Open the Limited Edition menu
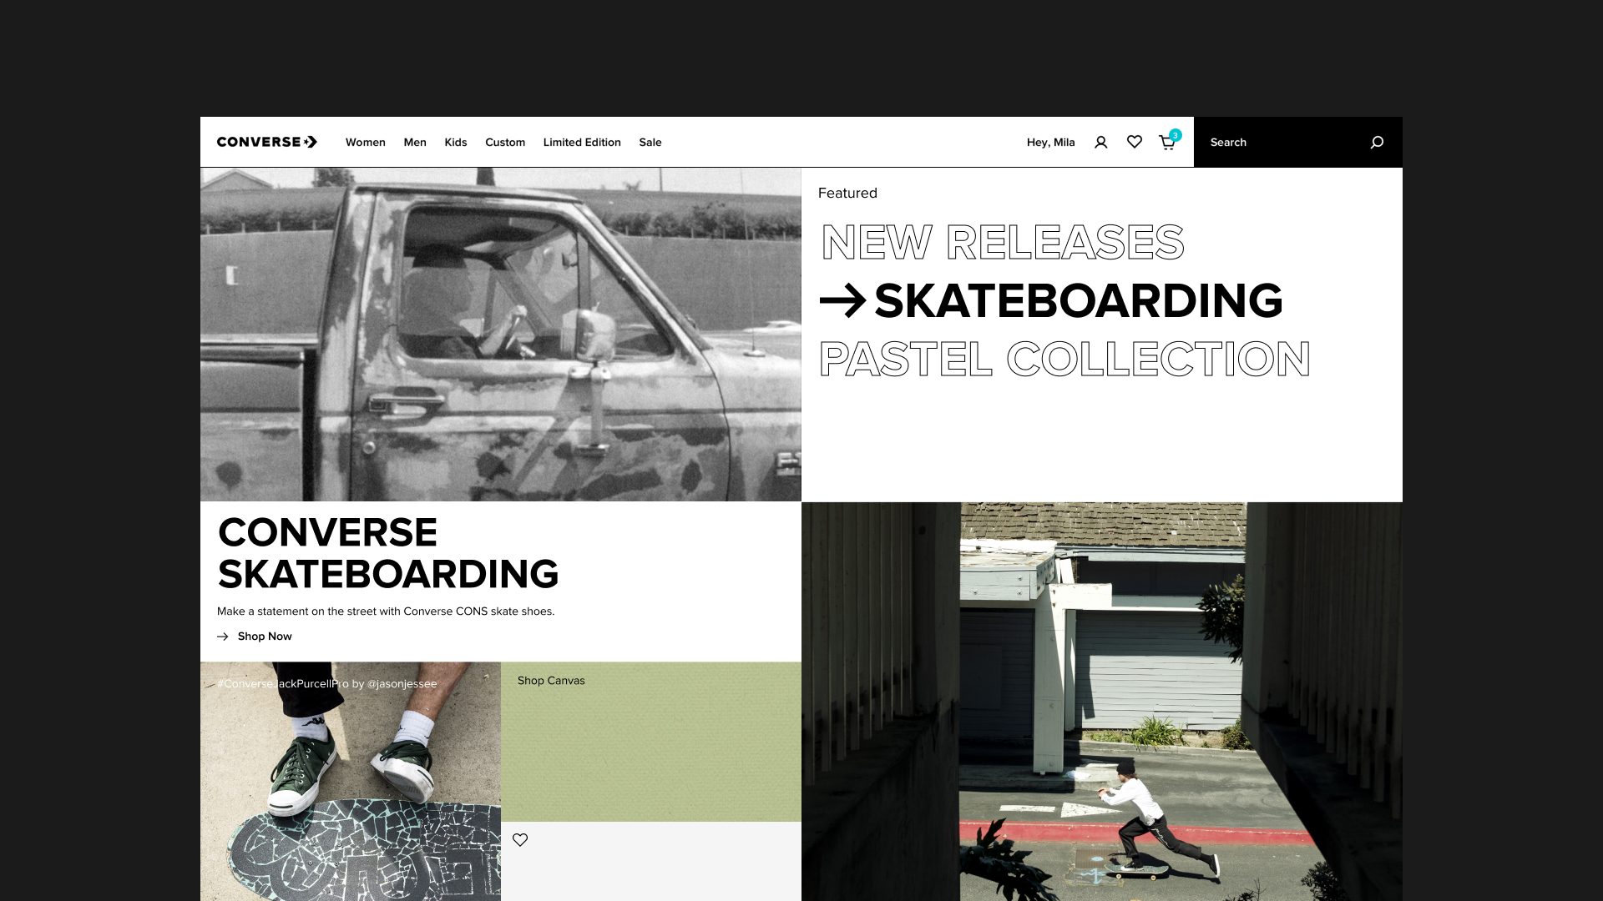Screen dimensions: 1603x901 pos(582,143)
